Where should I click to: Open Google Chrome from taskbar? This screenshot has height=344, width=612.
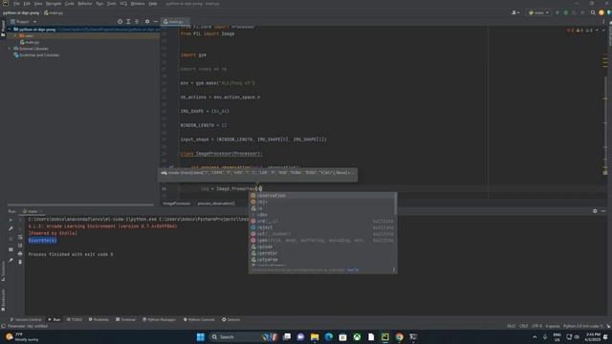click(x=399, y=337)
